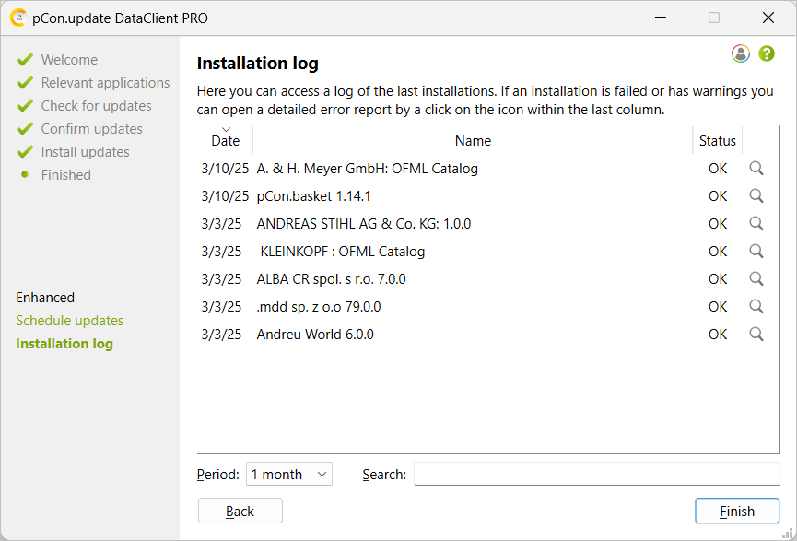View report icon for ANDREAS STIHL AG row

[x=756, y=223]
